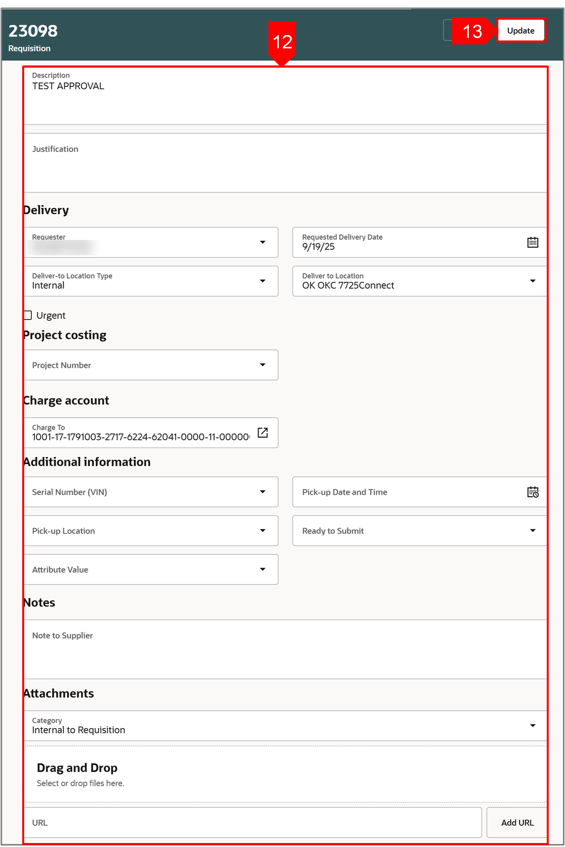Check the Urgent checkbox
565x847 pixels.
pos(28,315)
